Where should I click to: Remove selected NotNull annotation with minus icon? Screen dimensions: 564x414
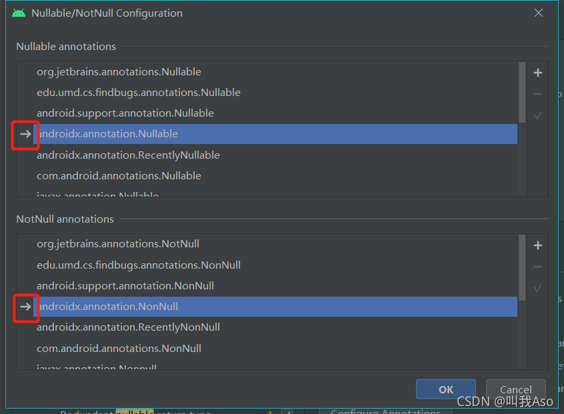pyautogui.click(x=538, y=267)
